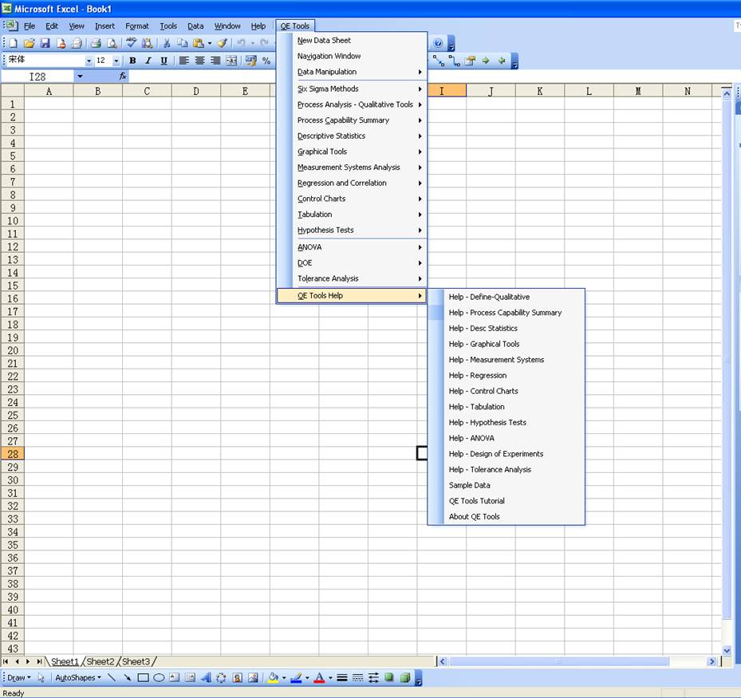Select the elbow connector tool icon
Viewport: 741px width, 698px height.
[454, 61]
